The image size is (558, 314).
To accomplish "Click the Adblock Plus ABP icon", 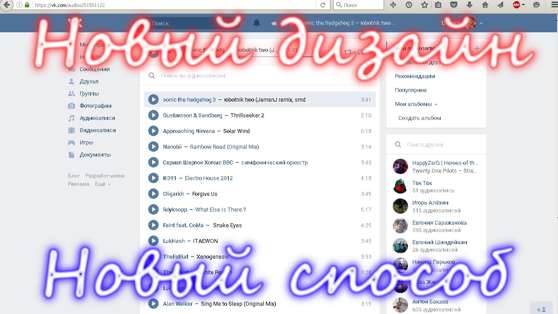I will [517, 5].
